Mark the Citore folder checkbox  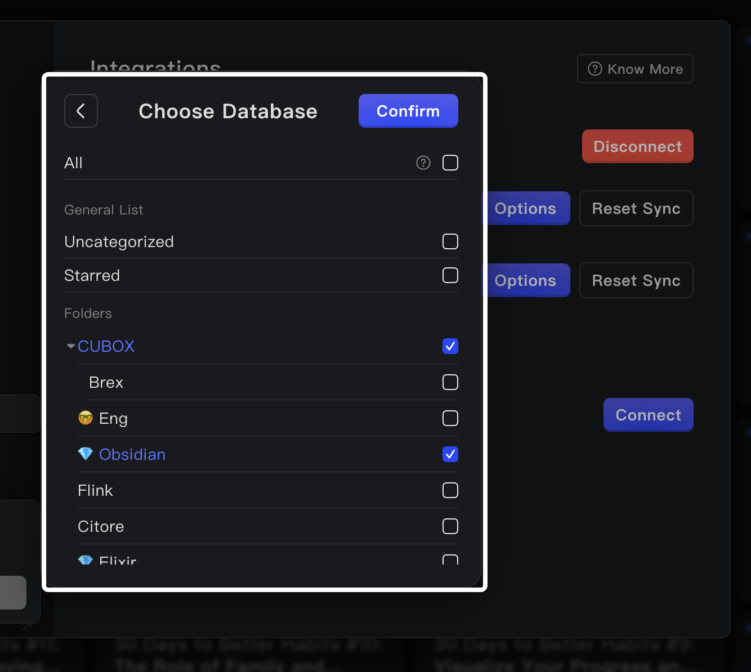[x=450, y=526]
